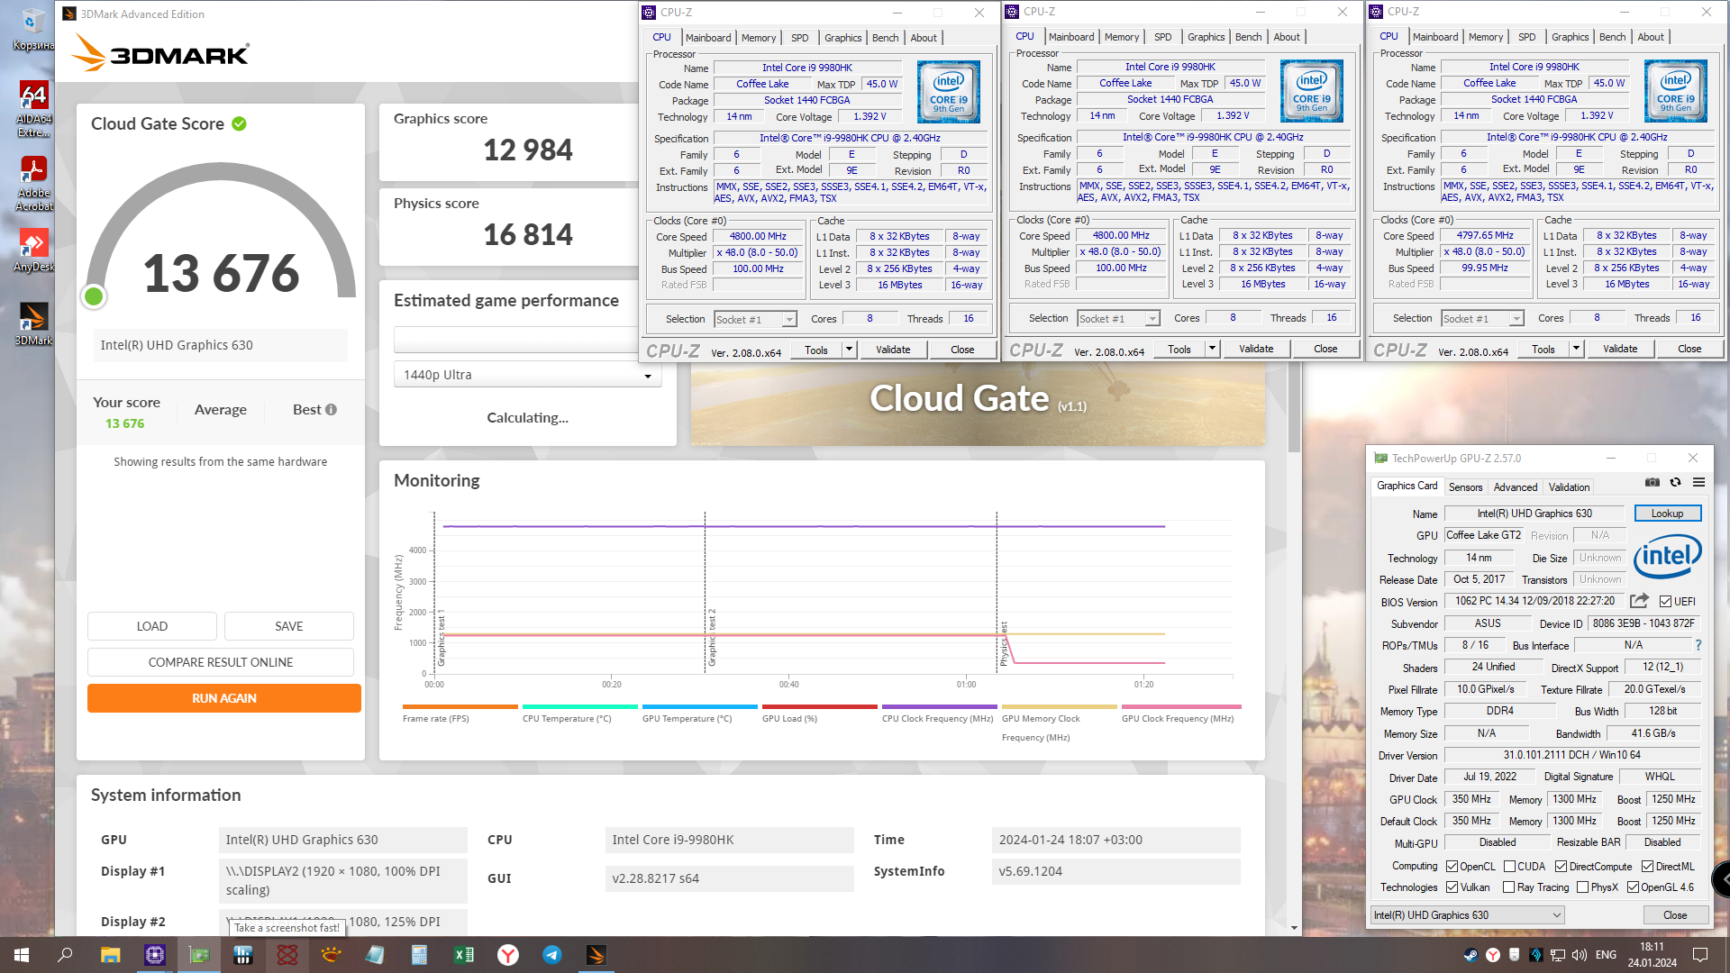This screenshot has width=1730, height=973.
Task: Click the volume icon in the system tray
Action: (1580, 955)
